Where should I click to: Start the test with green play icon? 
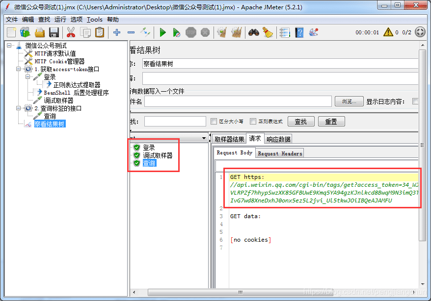coord(162,32)
